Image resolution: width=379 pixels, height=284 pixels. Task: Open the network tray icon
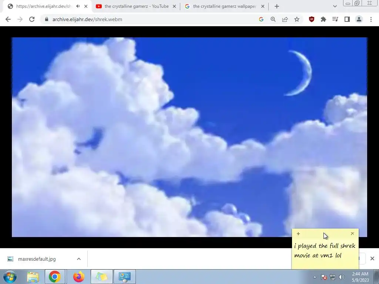click(x=333, y=277)
